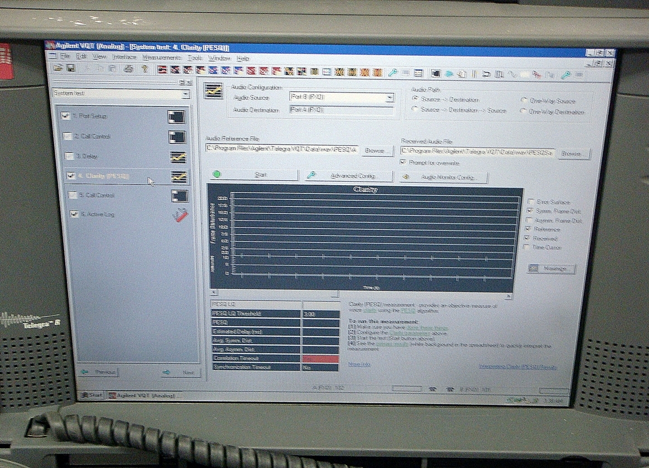Image resolution: width=649 pixels, height=468 pixels.
Task: Click the Active Log red icon
Action: tap(180, 215)
